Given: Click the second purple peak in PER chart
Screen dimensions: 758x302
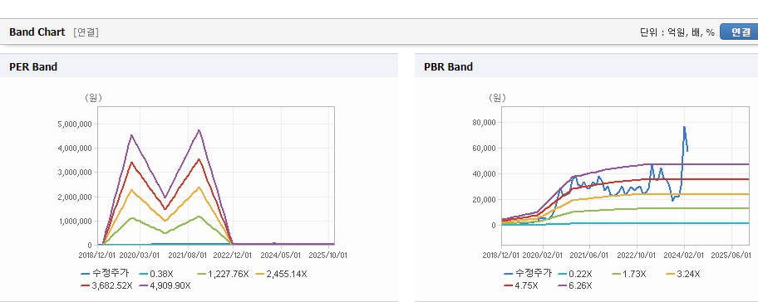Looking at the screenshot, I should coord(199,129).
